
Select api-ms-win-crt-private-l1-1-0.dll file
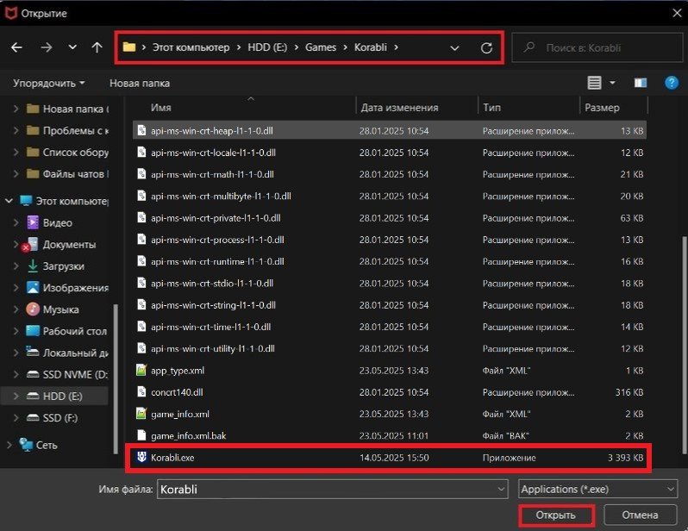390,218
